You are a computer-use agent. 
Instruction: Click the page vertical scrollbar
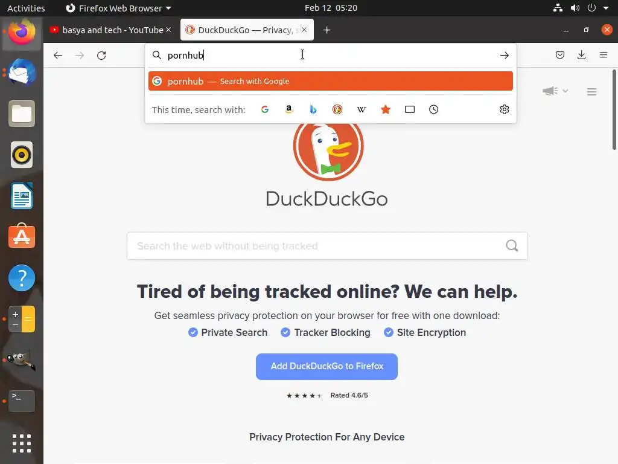pos(614,110)
